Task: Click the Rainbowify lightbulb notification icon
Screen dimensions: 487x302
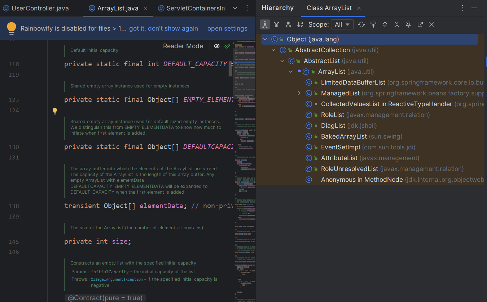Action: click(x=12, y=28)
